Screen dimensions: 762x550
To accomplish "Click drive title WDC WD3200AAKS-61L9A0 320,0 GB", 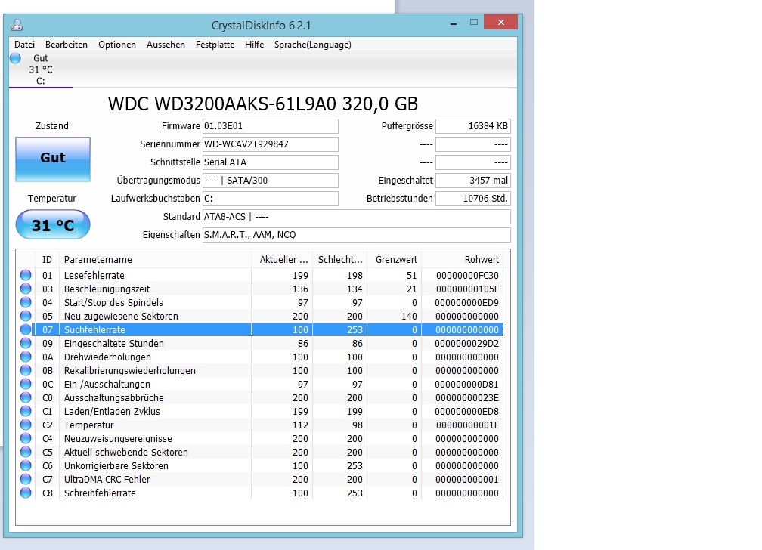I will [263, 104].
